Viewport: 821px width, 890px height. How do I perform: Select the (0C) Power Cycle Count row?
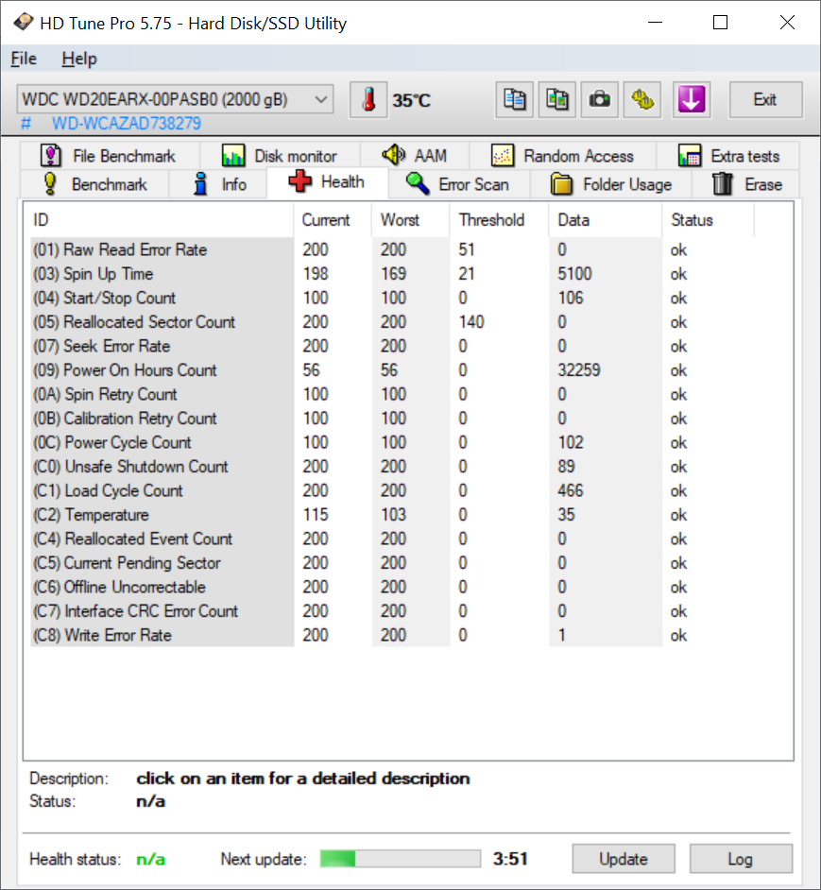pos(392,443)
